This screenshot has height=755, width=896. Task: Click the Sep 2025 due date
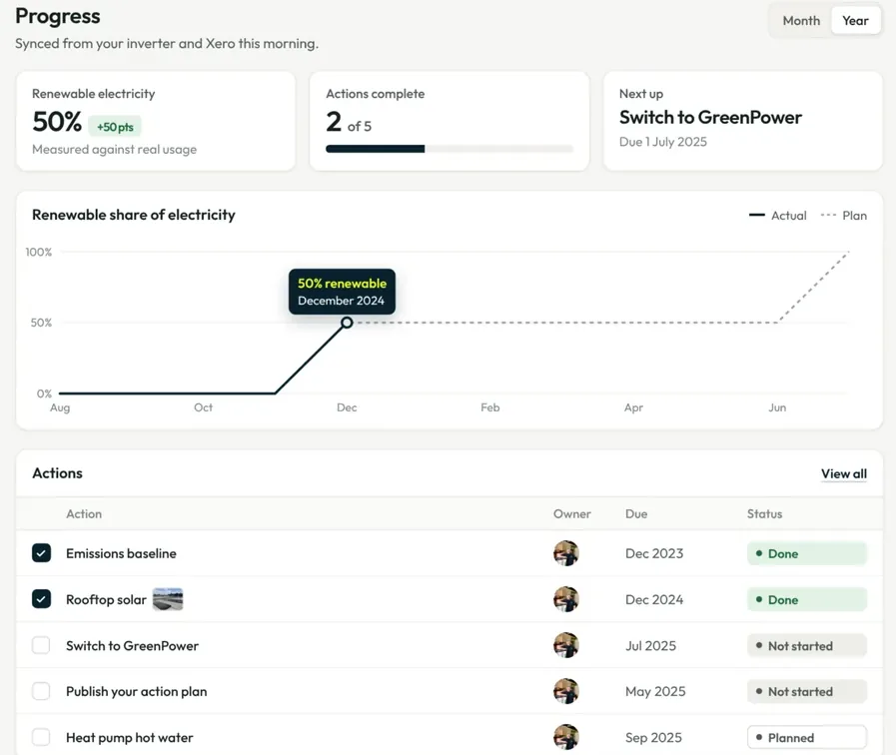click(653, 738)
